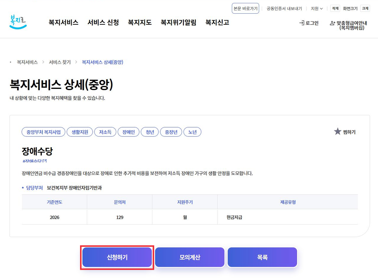The width and height of the screenshot is (378, 280).
Task: Click the 장애인연금 비수급 description sentence
Action: point(137,173)
